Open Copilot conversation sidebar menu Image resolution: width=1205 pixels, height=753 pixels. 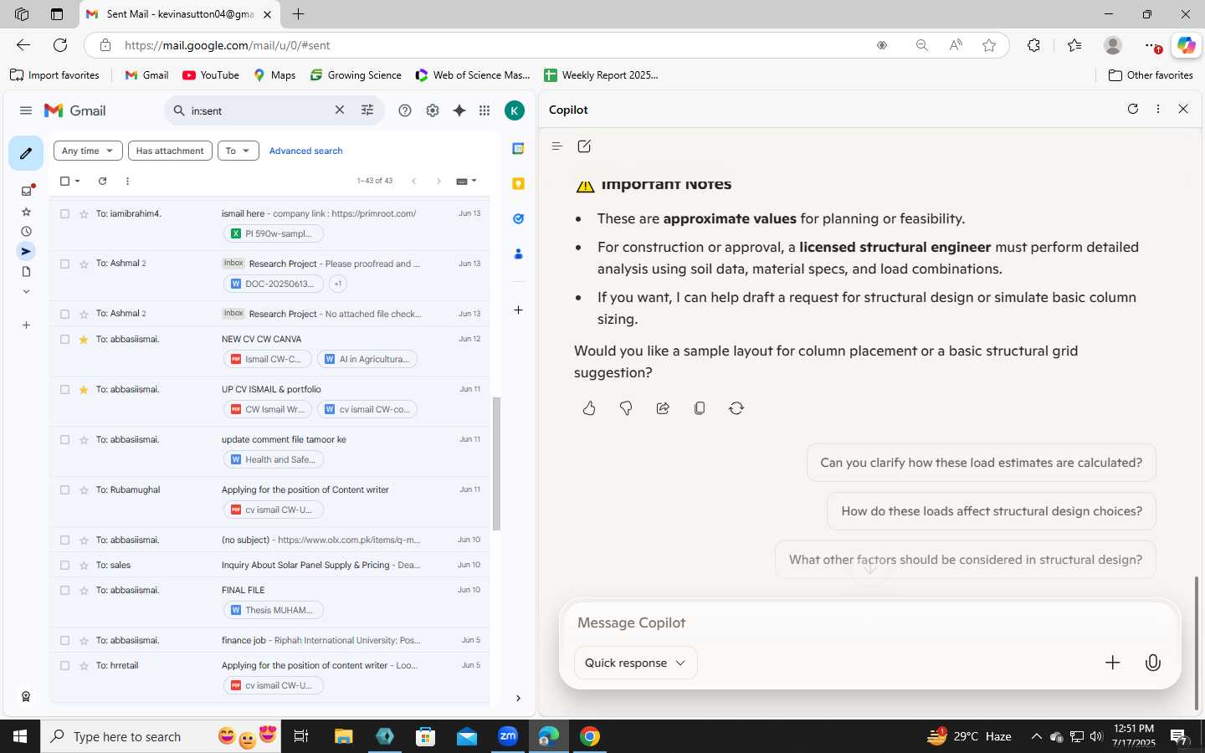556,146
